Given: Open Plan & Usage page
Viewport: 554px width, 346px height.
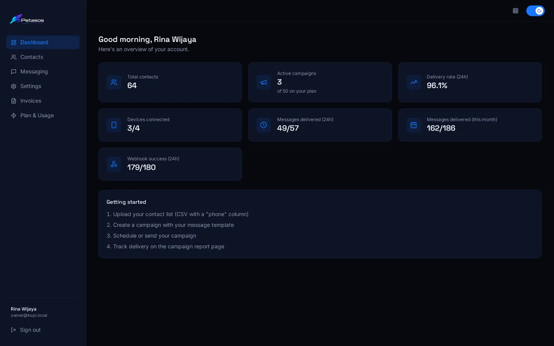Looking at the screenshot, I should click(x=43, y=115).
